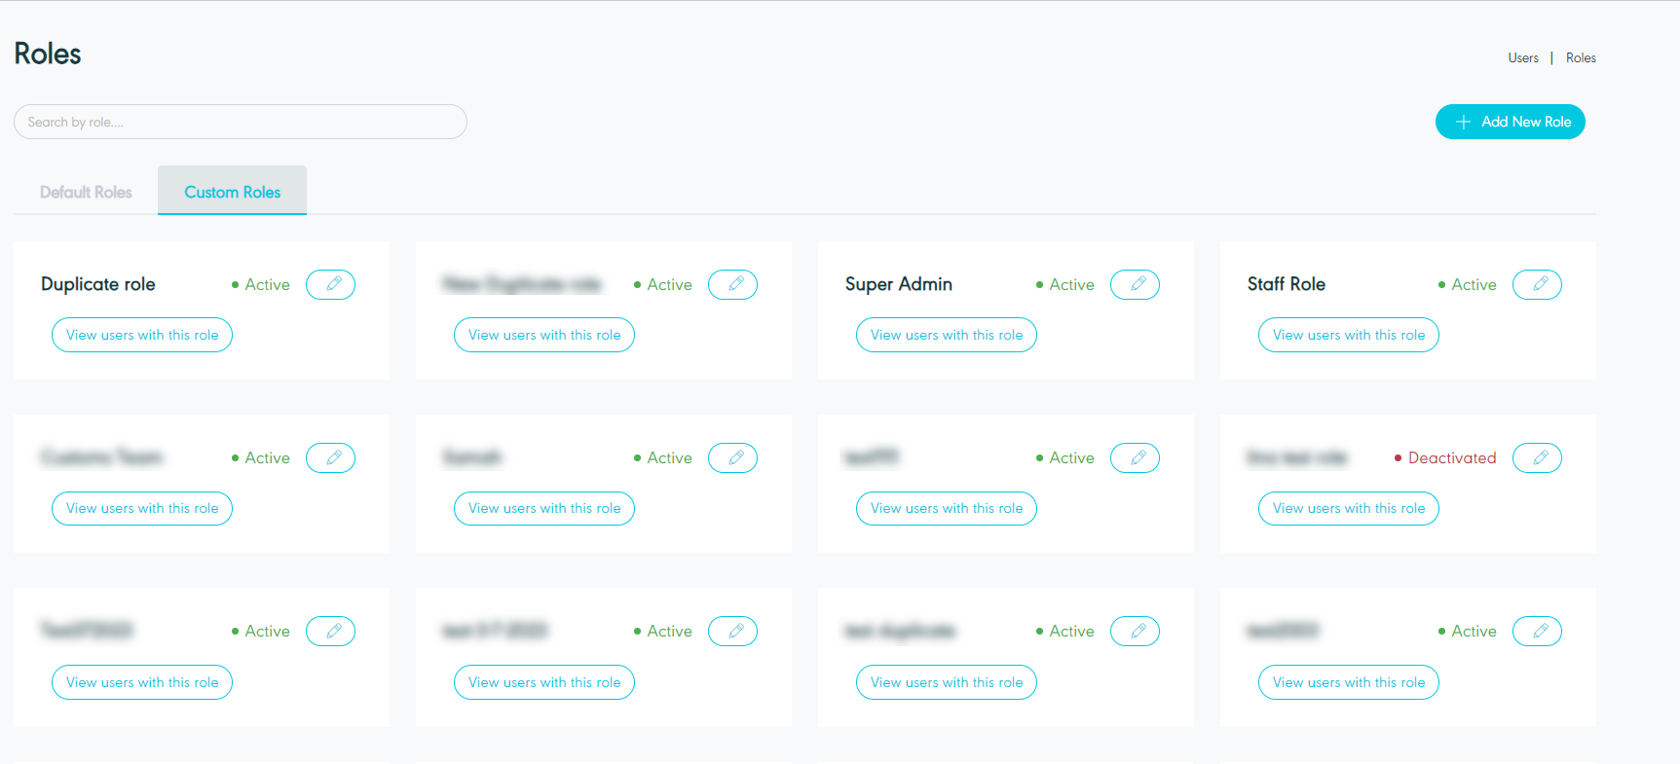Select the Custom Roles tab
The image size is (1680, 764).
point(233,191)
